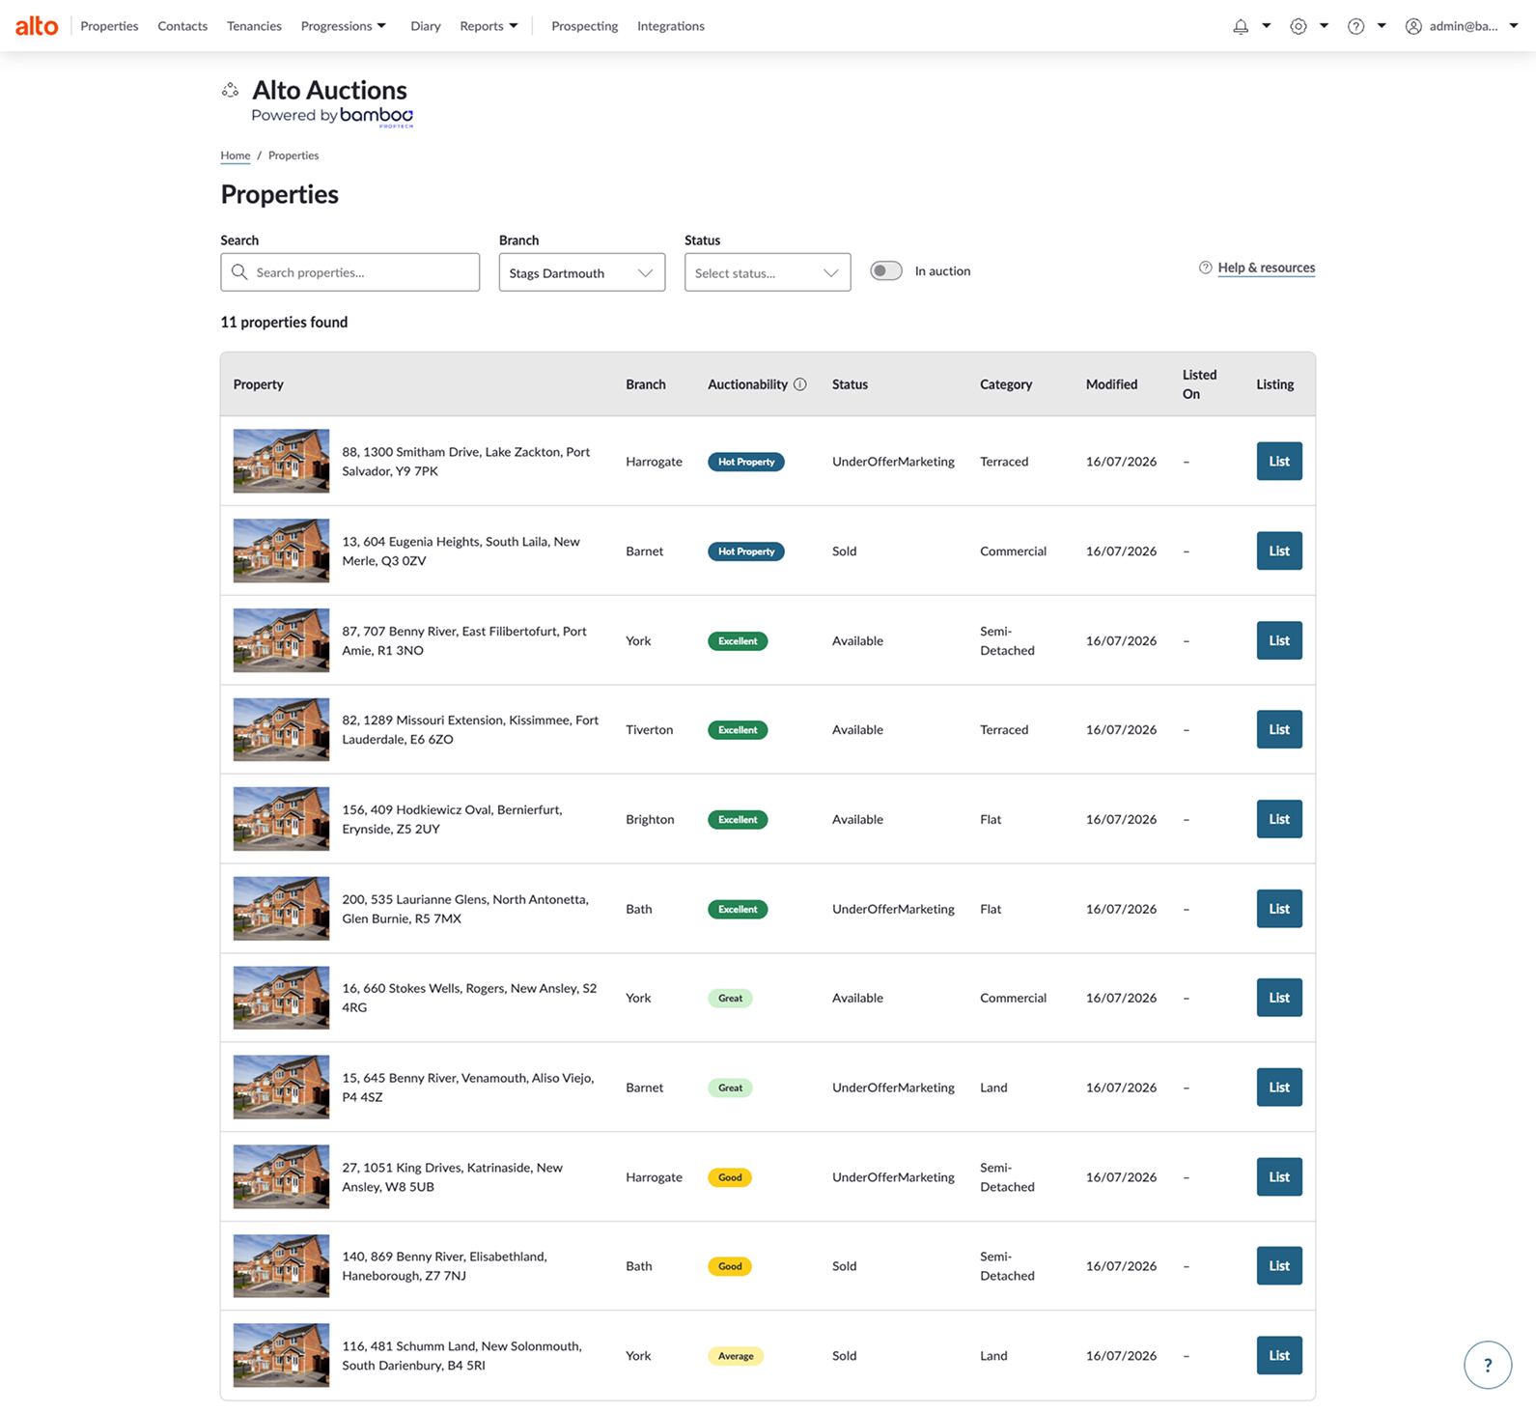
Task: Follow the Home breadcrumb link
Action: [235, 155]
